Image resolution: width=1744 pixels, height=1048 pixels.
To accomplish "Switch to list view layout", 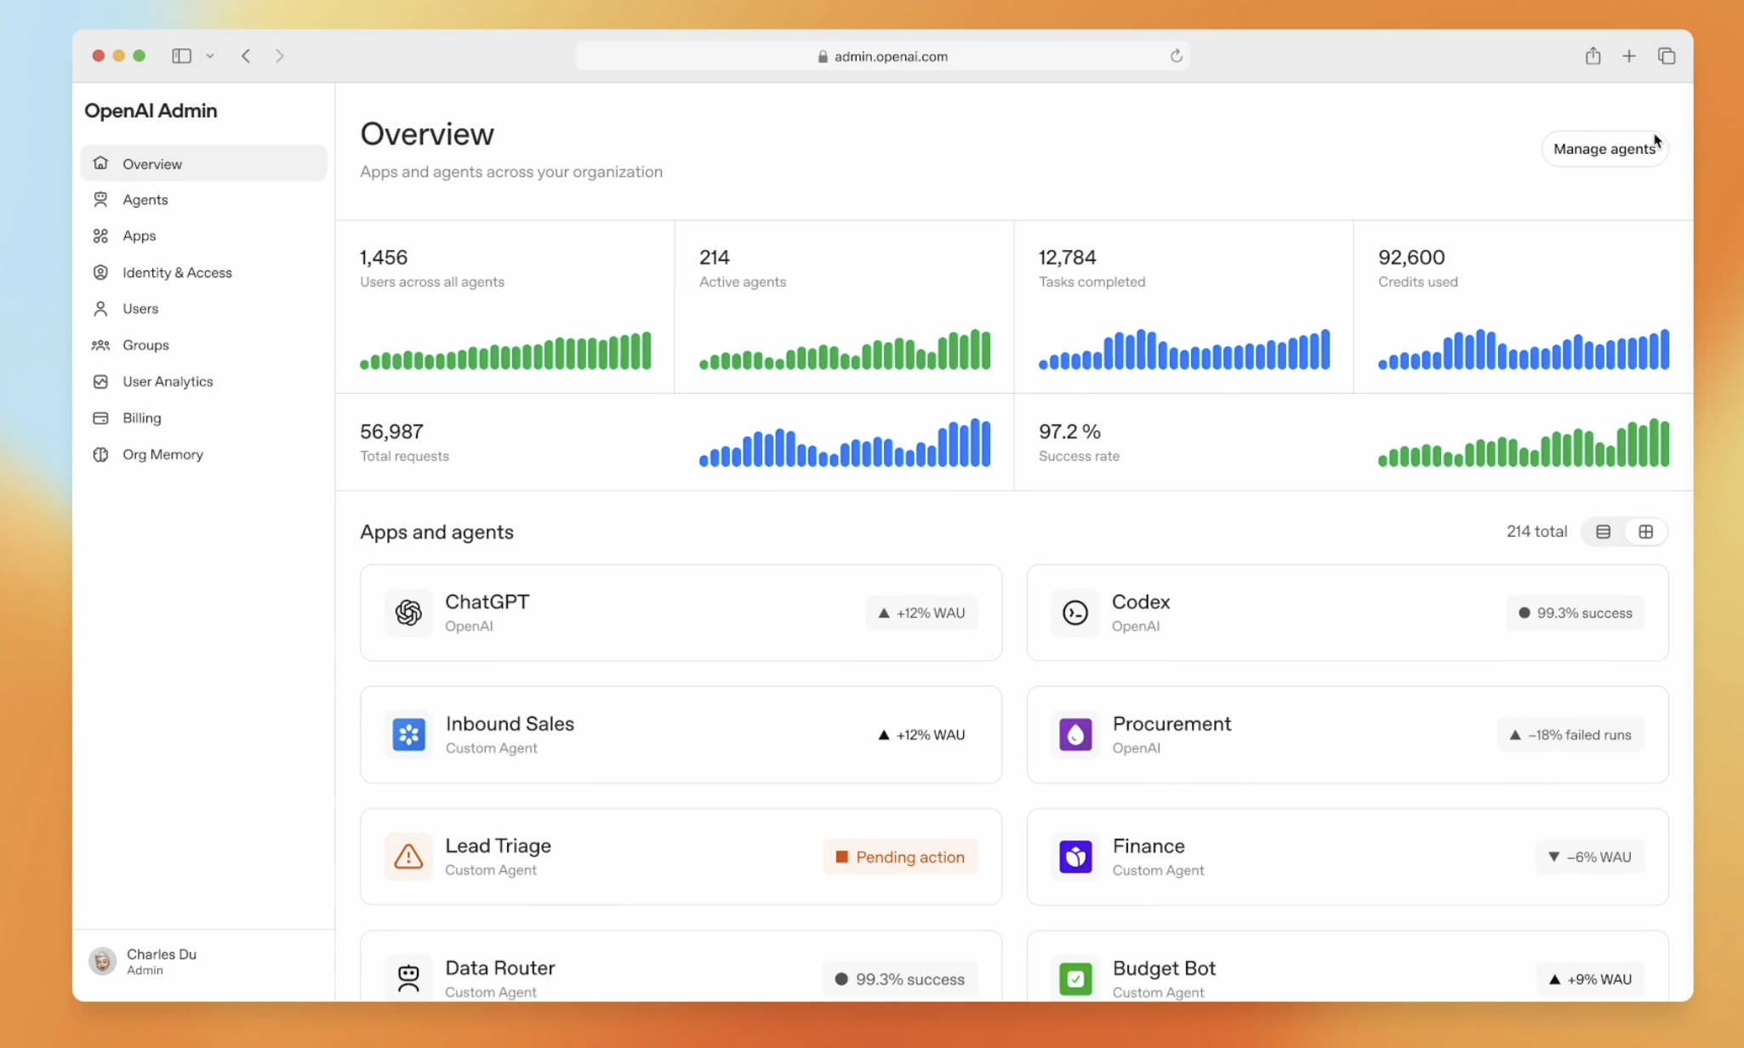I will (1603, 532).
